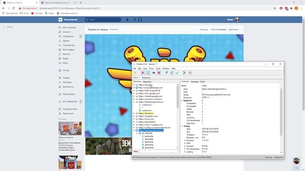Select the config.uca.cloud.unity3d.com host
This screenshot has width=305, height=171.
click(154, 128)
